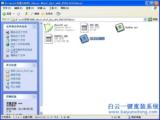The height and width of the screenshot is (120, 160).
Task: Click 移动这个文件 link
Action: 18,36
